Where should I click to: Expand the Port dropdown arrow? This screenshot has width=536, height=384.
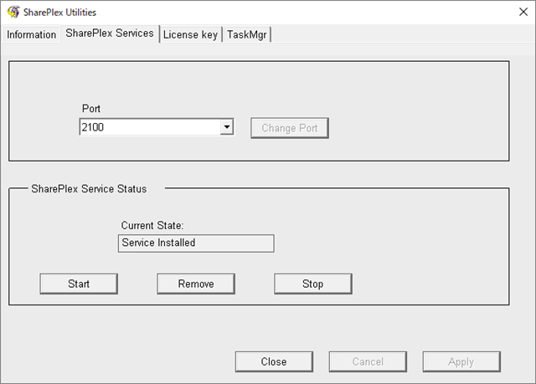click(x=225, y=128)
